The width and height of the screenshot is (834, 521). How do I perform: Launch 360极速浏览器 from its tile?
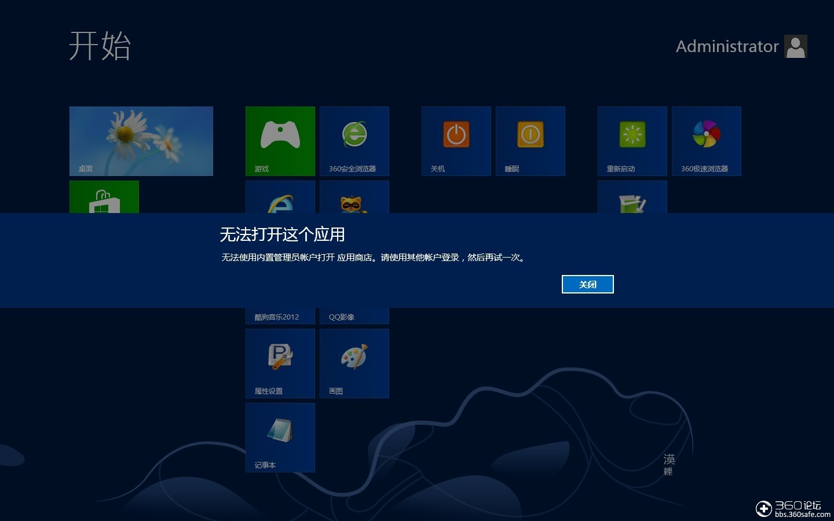tap(706, 141)
